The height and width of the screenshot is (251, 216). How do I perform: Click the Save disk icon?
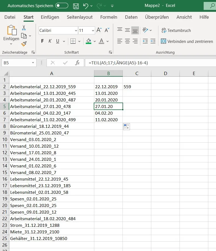tap(76, 6)
